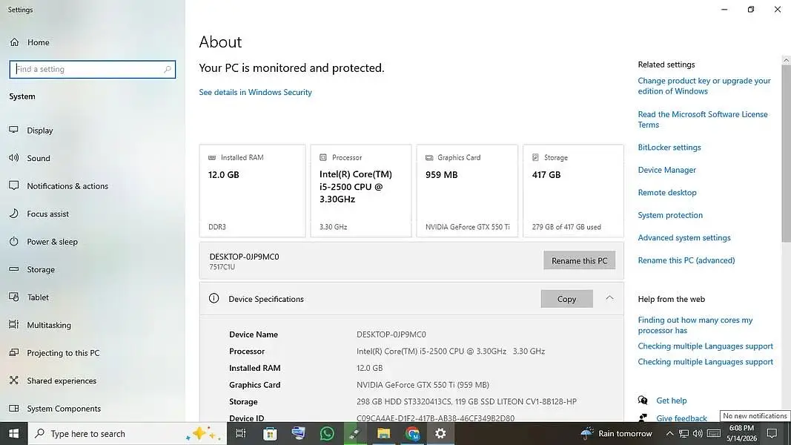
Task: Open Task View on the taskbar
Action: 241,433
